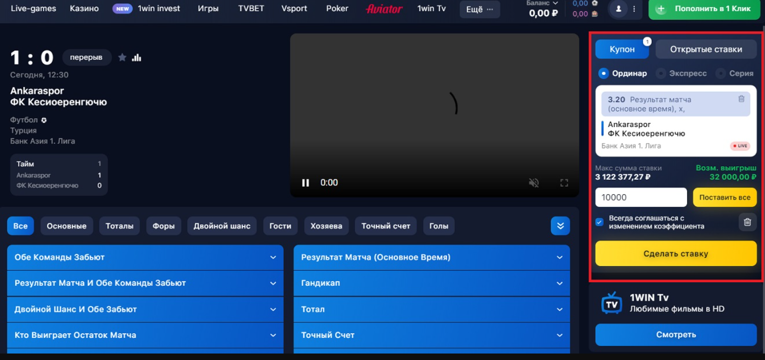Click the favorite star icon next to перерыв
This screenshot has height=360, width=765.
click(x=122, y=57)
